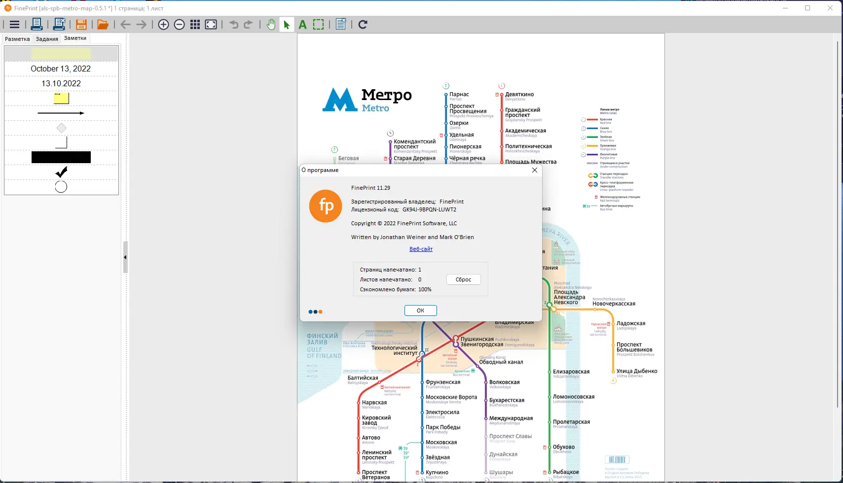
Task: Insert the 'October 13, 2022' date stamp
Action: point(61,69)
